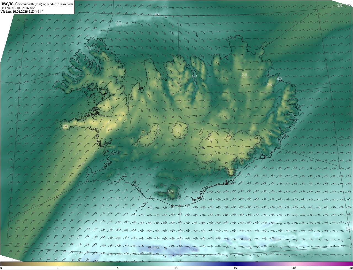Click the 8.3 value label over the northern sea
Screen dimensions: 353x270
pos(157,15)
